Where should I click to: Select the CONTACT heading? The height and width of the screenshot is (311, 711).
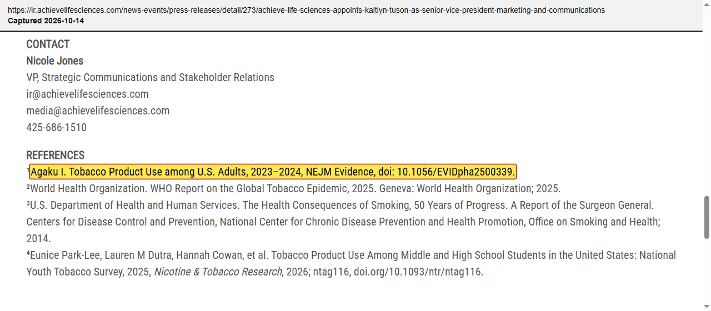point(48,44)
